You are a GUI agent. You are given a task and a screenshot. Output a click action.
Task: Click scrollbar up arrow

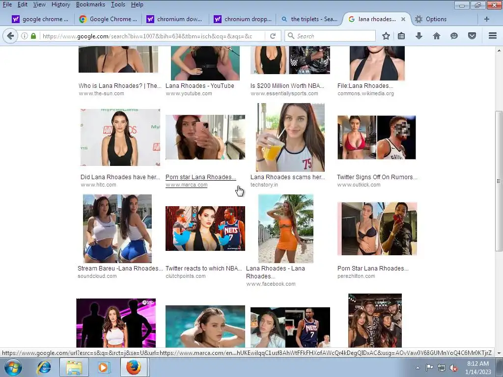click(499, 51)
